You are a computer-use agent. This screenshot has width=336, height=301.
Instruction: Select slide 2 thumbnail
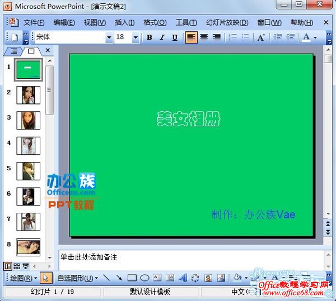coord(29,95)
